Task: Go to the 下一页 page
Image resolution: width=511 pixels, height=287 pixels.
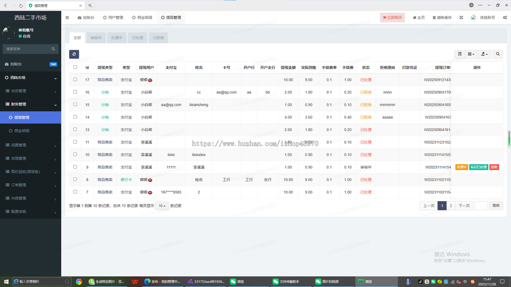Action: coord(464,206)
